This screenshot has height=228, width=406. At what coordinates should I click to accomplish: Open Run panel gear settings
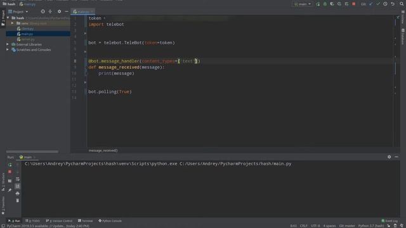click(389, 157)
